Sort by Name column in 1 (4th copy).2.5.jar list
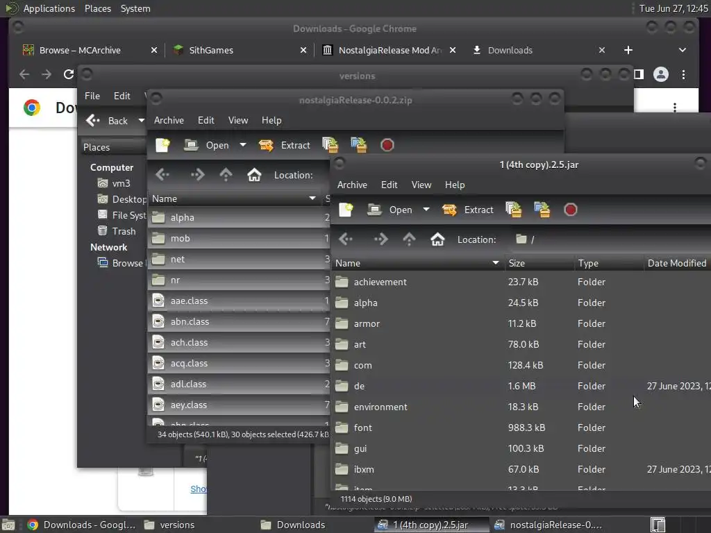This screenshot has width=711, height=533. (417, 263)
